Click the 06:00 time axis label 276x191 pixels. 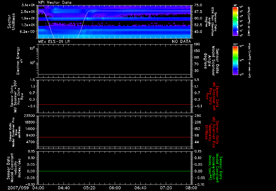point(115,188)
